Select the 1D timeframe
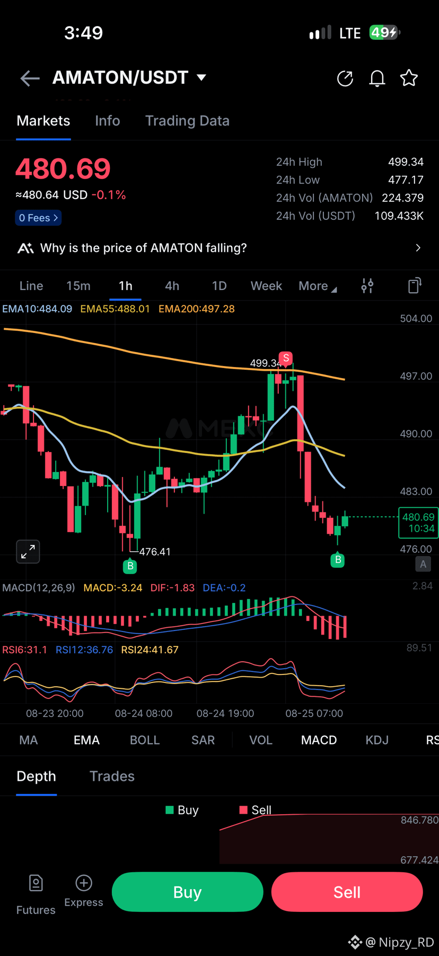The height and width of the screenshot is (956, 439). [219, 286]
